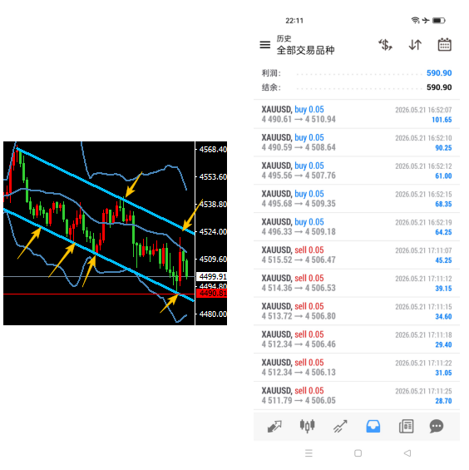The image size is (469, 470).
Task: Click the red 4490.81 price label on the chart
Action: [211, 293]
